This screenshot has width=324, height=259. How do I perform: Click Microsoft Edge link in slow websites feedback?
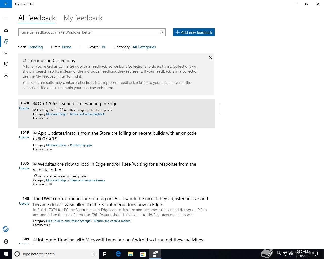[x=56, y=180]
